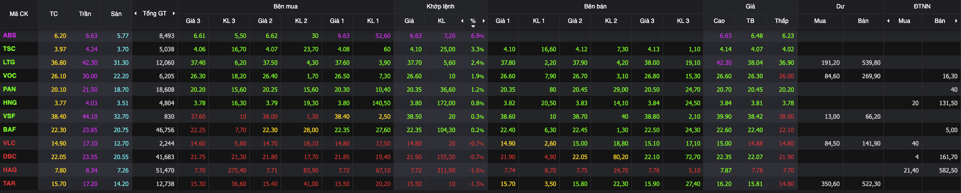Click right arrow in ĐTNN Bán header
Screen dimensions: 961x193
point(956,21)
